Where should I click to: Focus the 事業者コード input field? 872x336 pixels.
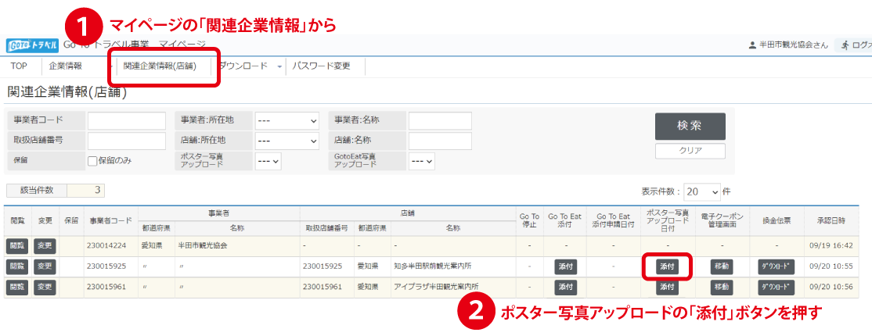click(x=126, y=121)
